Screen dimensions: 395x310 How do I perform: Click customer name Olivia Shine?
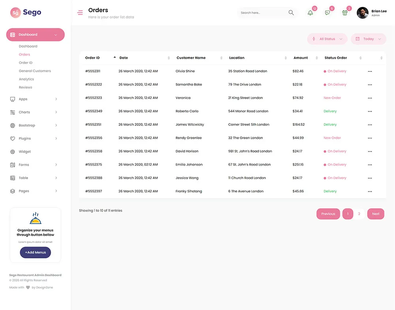tap(185, 71)
